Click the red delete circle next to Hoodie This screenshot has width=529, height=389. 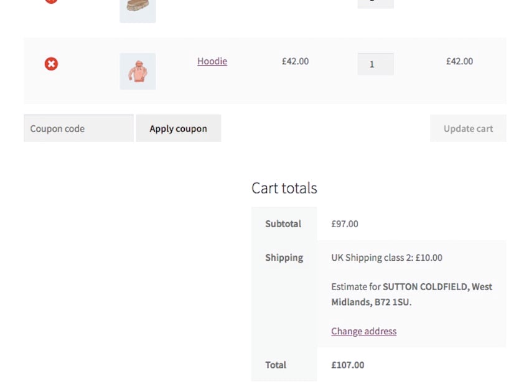point(51,64)
